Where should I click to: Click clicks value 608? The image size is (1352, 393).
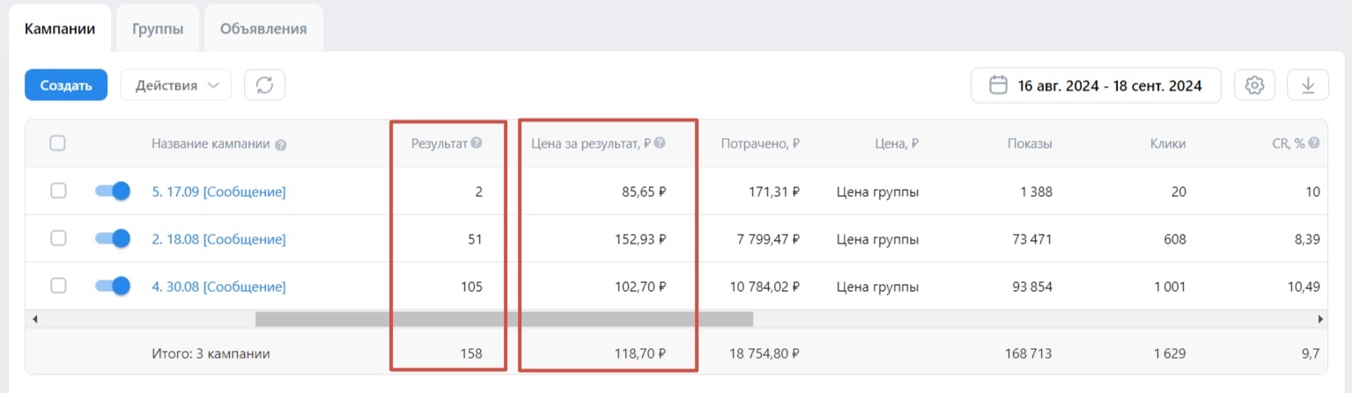pyautogui.click(x=1174, y=239)
